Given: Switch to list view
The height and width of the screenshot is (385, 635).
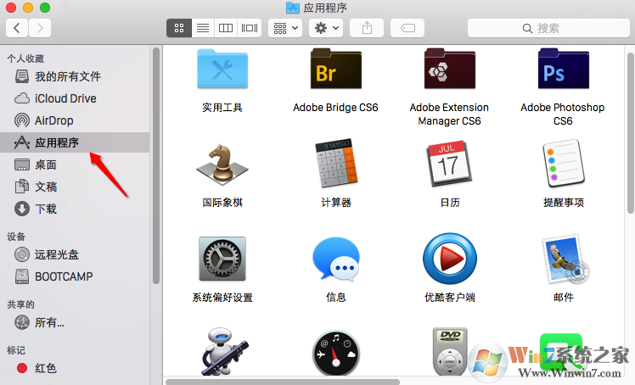Looking at the screenshot, I should (203, 28).
